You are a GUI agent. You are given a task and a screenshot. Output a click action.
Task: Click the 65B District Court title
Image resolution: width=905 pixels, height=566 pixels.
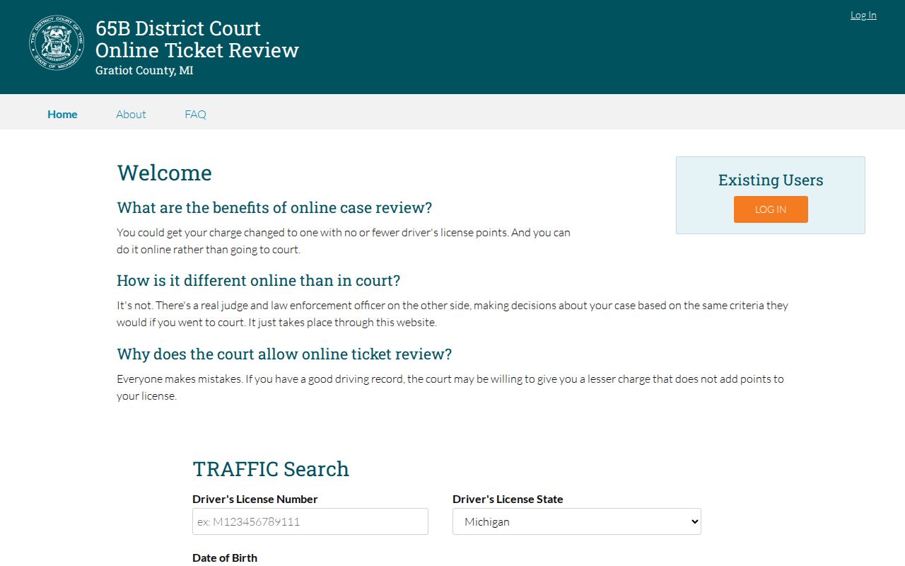pos(178,28)
